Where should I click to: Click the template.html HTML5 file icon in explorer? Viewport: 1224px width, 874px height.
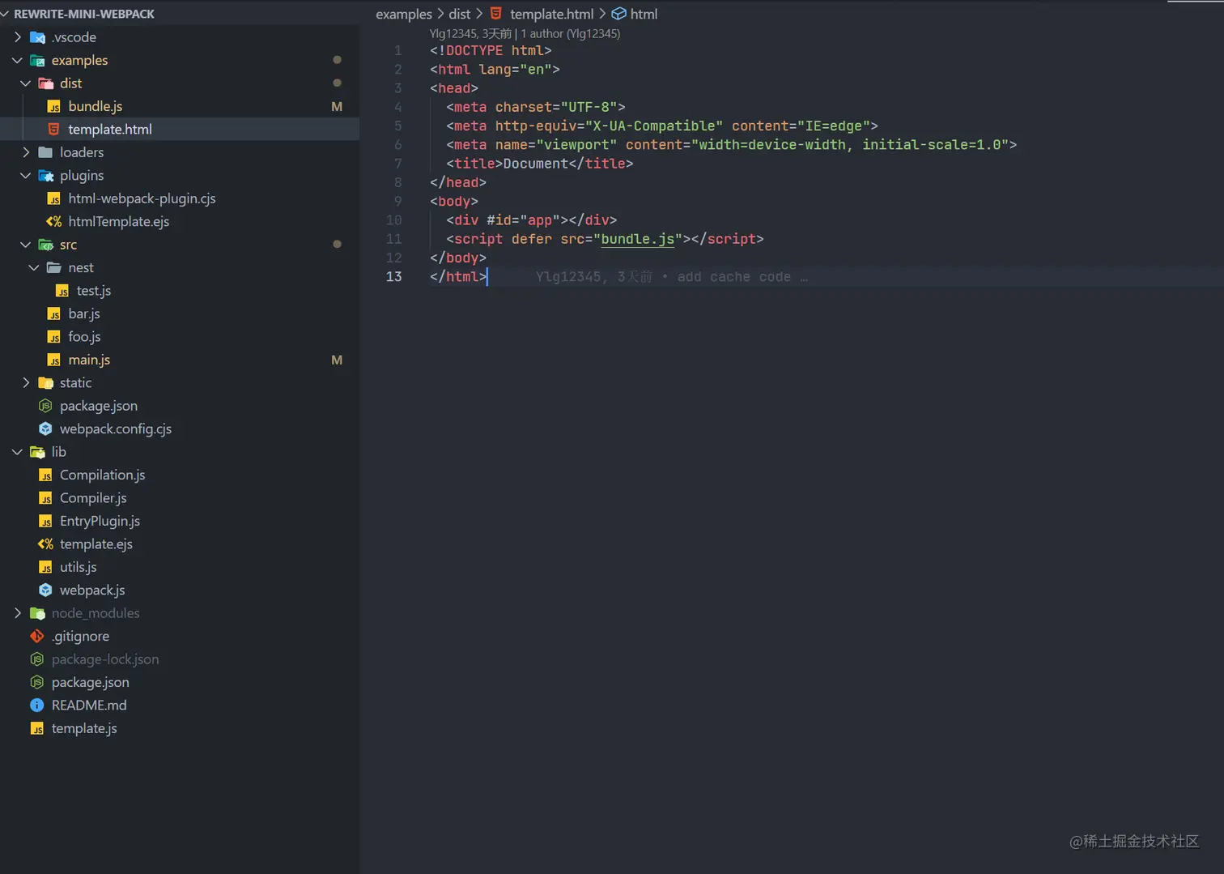point(54,130)
